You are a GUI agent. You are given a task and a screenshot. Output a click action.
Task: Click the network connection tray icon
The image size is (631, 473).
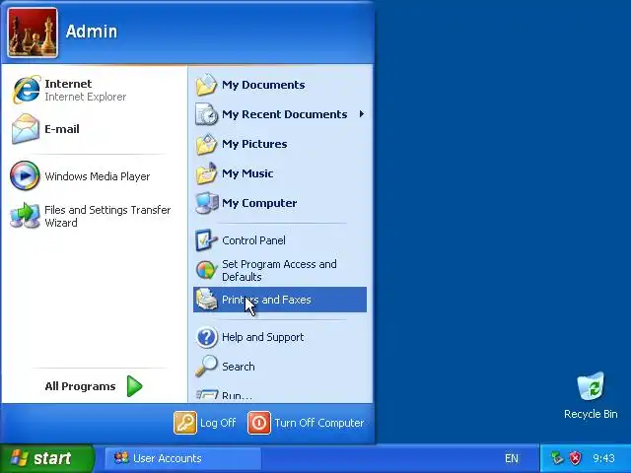coord(557,458)
